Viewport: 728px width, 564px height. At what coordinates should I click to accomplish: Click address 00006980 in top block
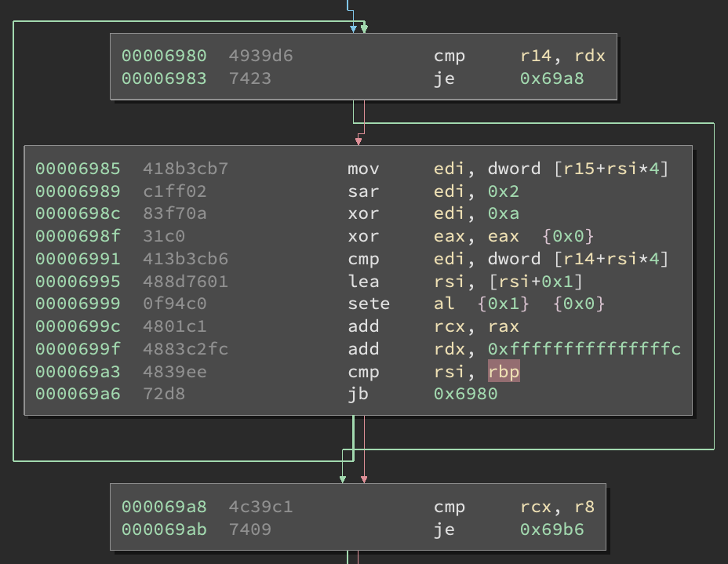[x=164, y=56]
